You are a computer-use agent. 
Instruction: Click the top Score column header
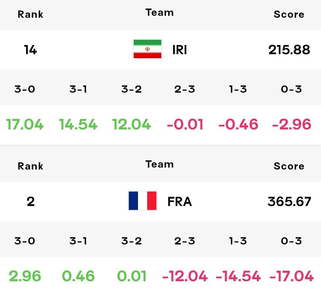click(289, 14)
